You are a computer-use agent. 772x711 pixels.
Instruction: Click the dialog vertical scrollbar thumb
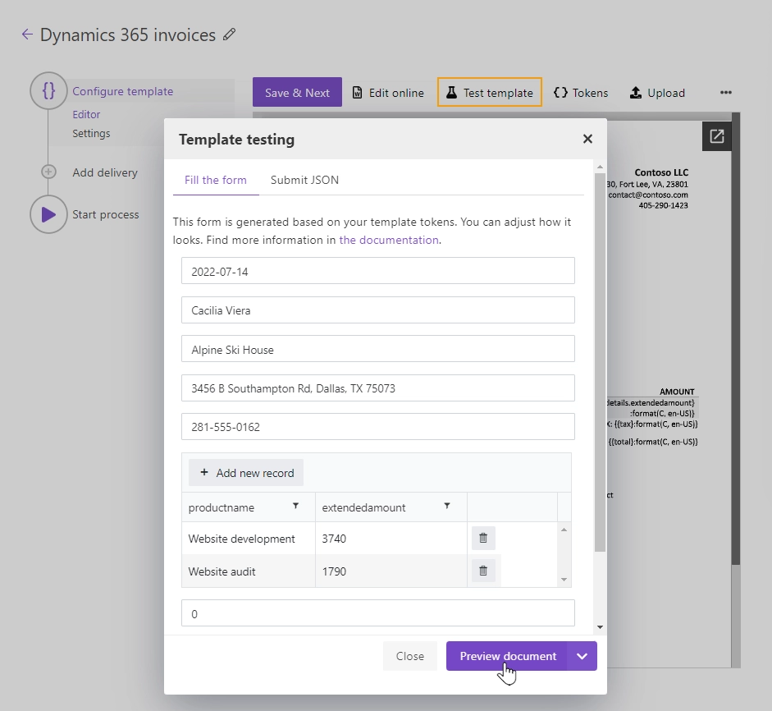(x=600, y=362)
